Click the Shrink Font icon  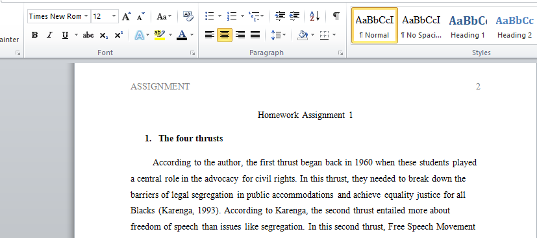tap(141, 16)
